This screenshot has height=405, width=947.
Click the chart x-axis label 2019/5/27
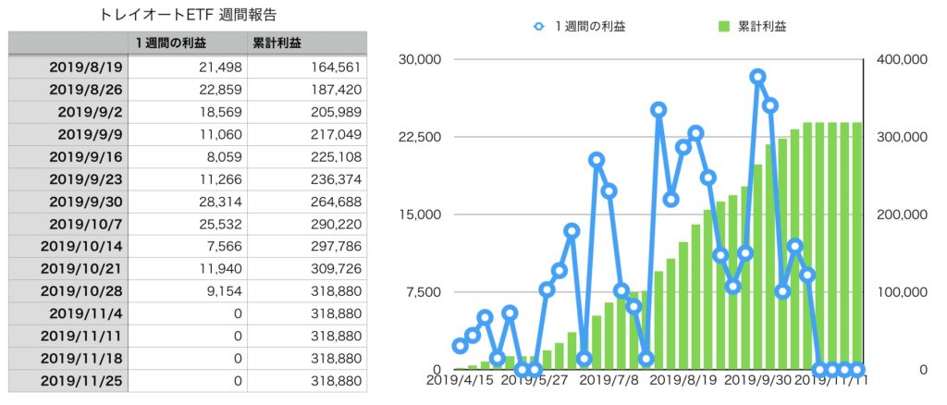534,382
